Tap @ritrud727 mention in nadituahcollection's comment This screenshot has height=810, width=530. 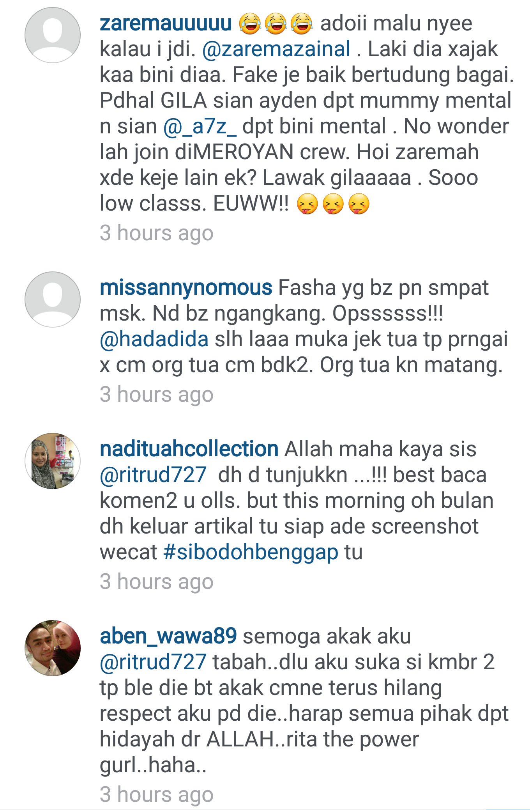point(153,475)
